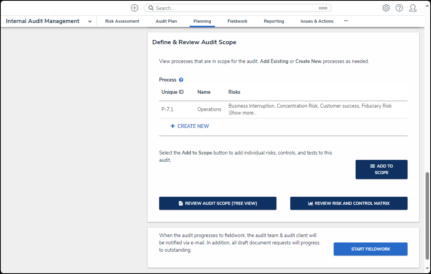Screen dimensions: 431x274
Task: Open Review Risk and Control Matrix
Action: coord(348,203)
